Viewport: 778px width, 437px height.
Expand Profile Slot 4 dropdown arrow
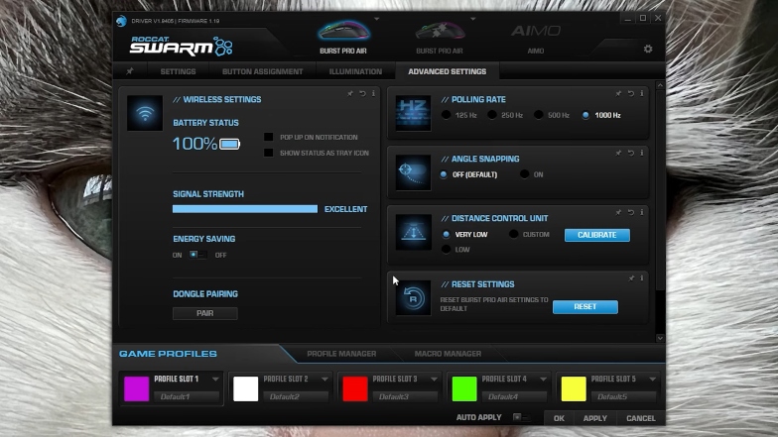(x=544, y=379)
